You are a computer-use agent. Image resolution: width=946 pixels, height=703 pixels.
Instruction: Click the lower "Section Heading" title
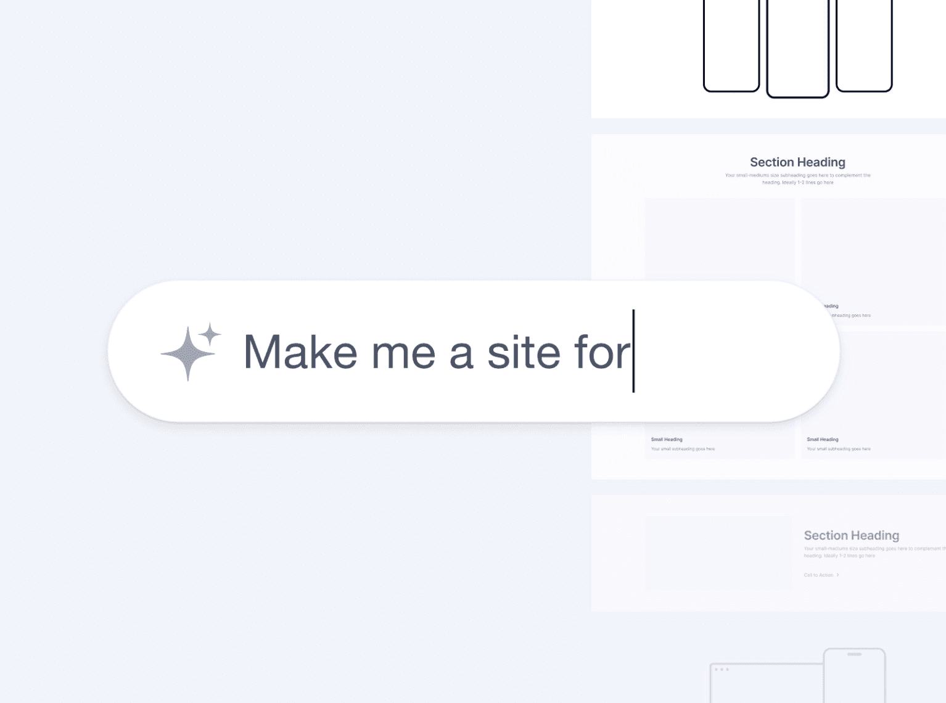pyautogui.click(x=851, y=535)
